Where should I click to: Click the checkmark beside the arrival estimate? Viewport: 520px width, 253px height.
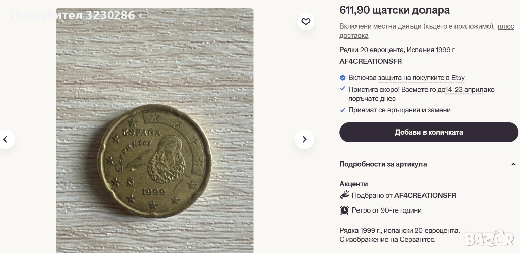(x=343, y=89)
